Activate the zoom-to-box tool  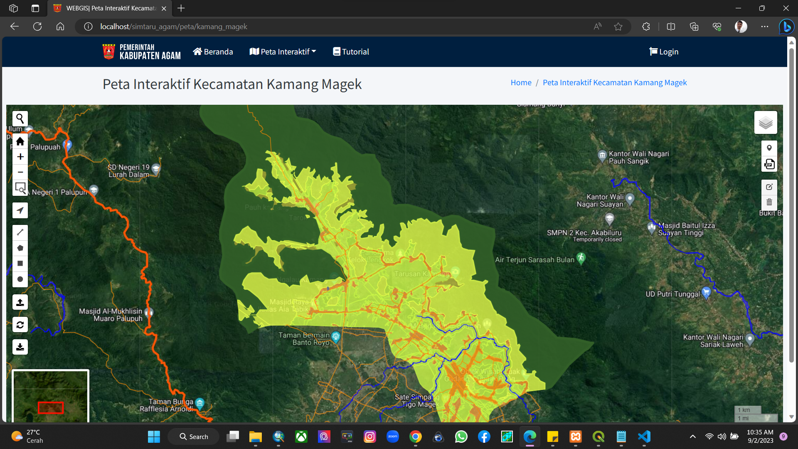click(x=20, y=188)
